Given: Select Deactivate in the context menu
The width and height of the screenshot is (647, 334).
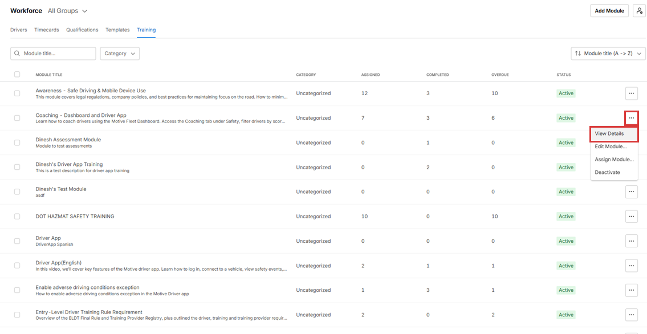Looking at the screenshot, I should 607,172.
